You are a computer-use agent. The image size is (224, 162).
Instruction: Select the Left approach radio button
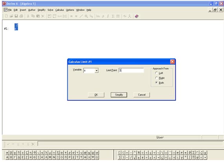[x=157, y=73]
